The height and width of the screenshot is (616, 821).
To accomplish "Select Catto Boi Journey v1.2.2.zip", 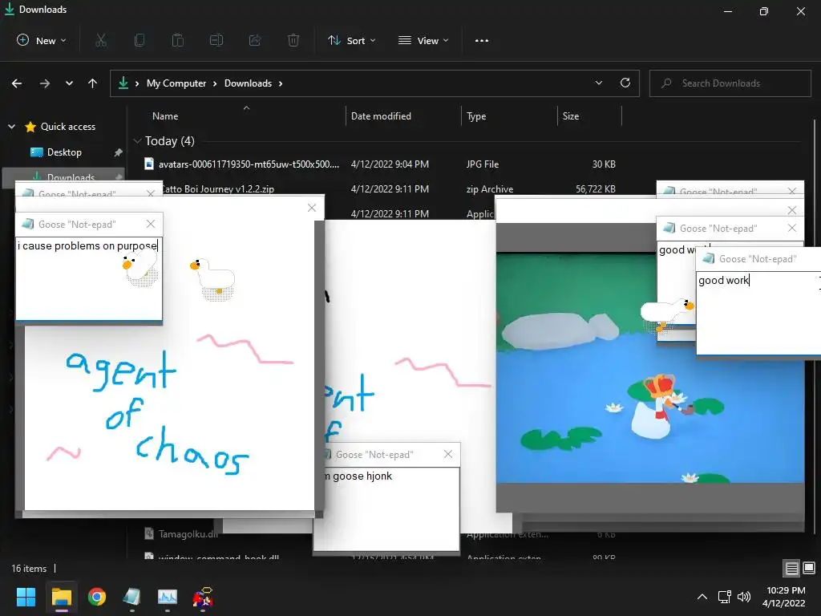I will pos(217,189).
